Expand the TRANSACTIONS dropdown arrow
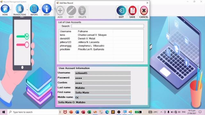This screenshot has height=115, width=205. (27, 10)
